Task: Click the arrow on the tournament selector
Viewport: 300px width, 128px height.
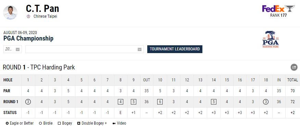Action: pos(140,49)
